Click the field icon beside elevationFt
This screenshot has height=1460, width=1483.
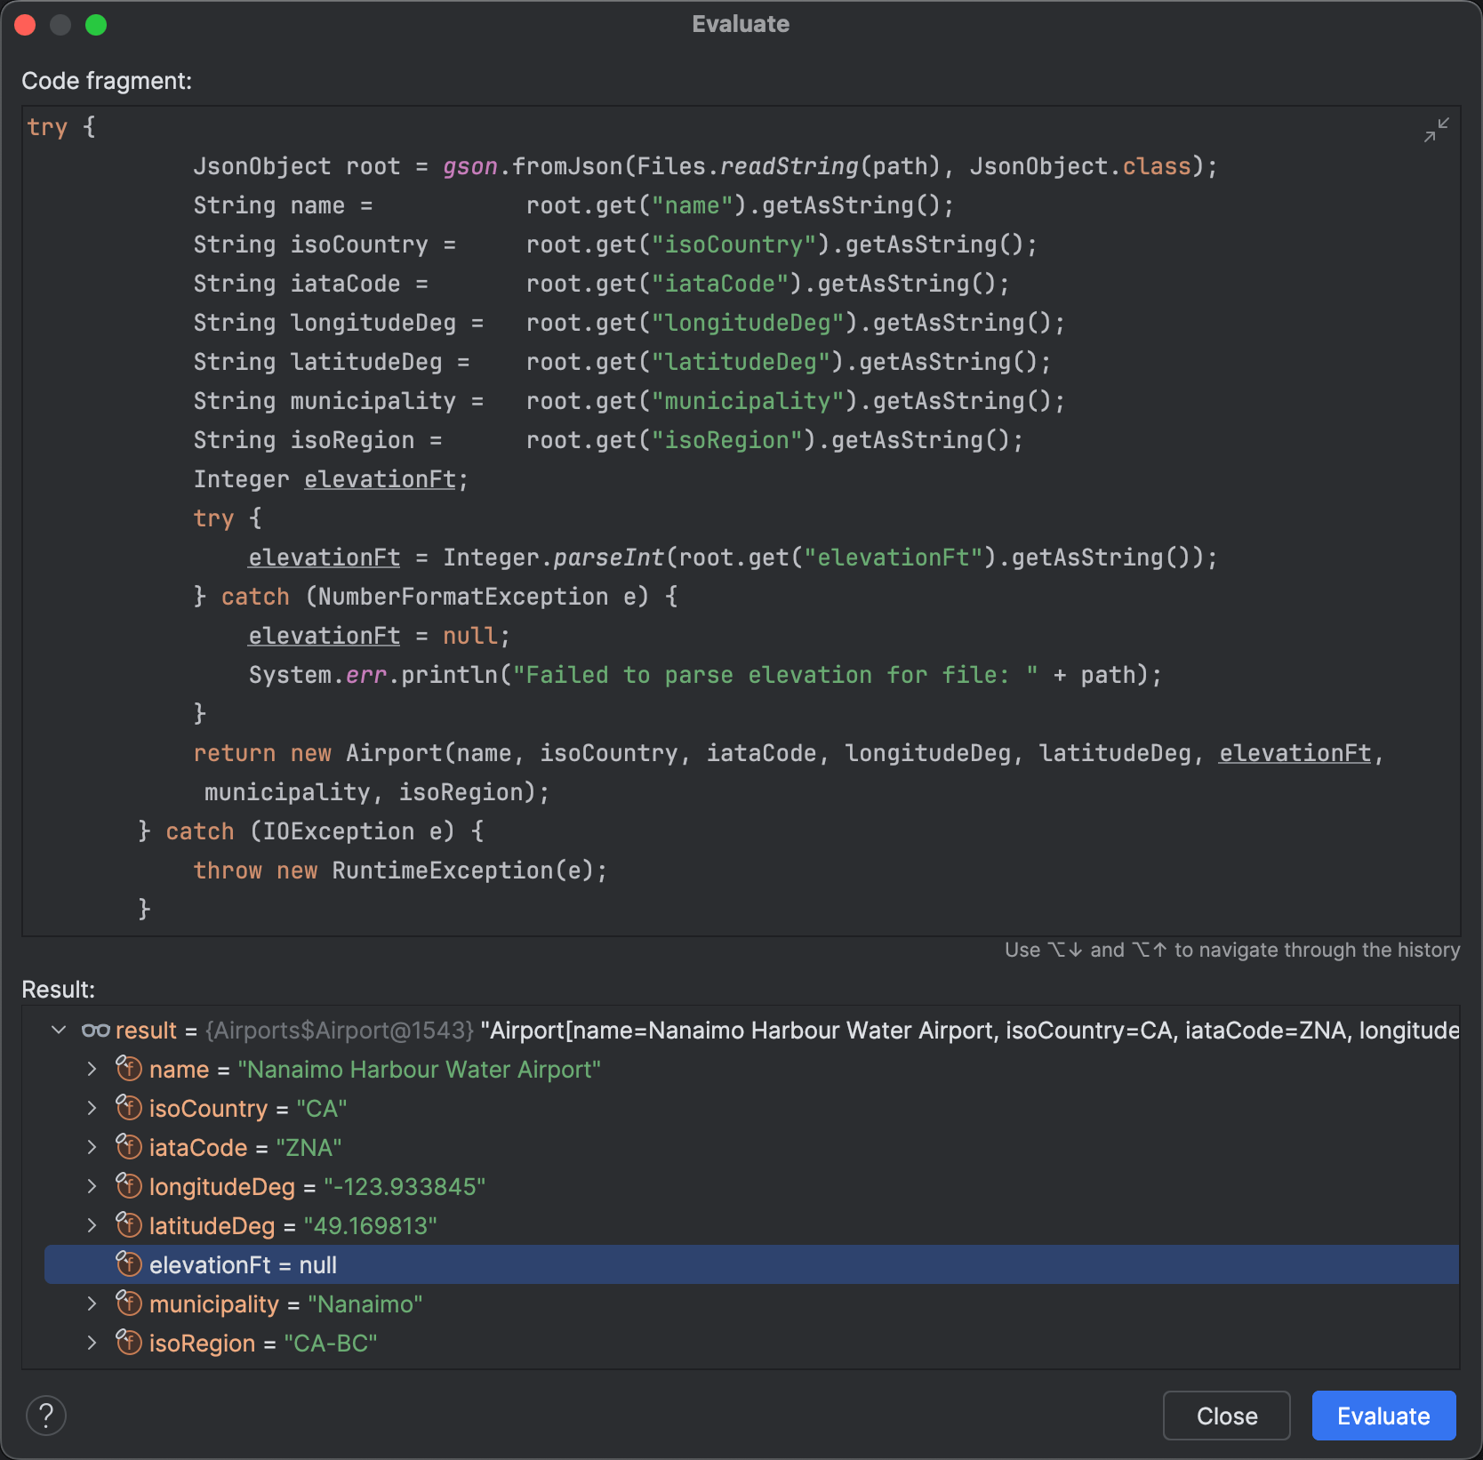(x=129, y=1264)
